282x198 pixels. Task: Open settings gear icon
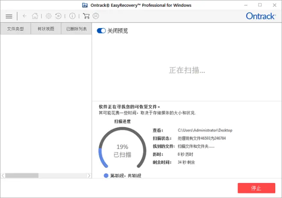tap(49, 16)
